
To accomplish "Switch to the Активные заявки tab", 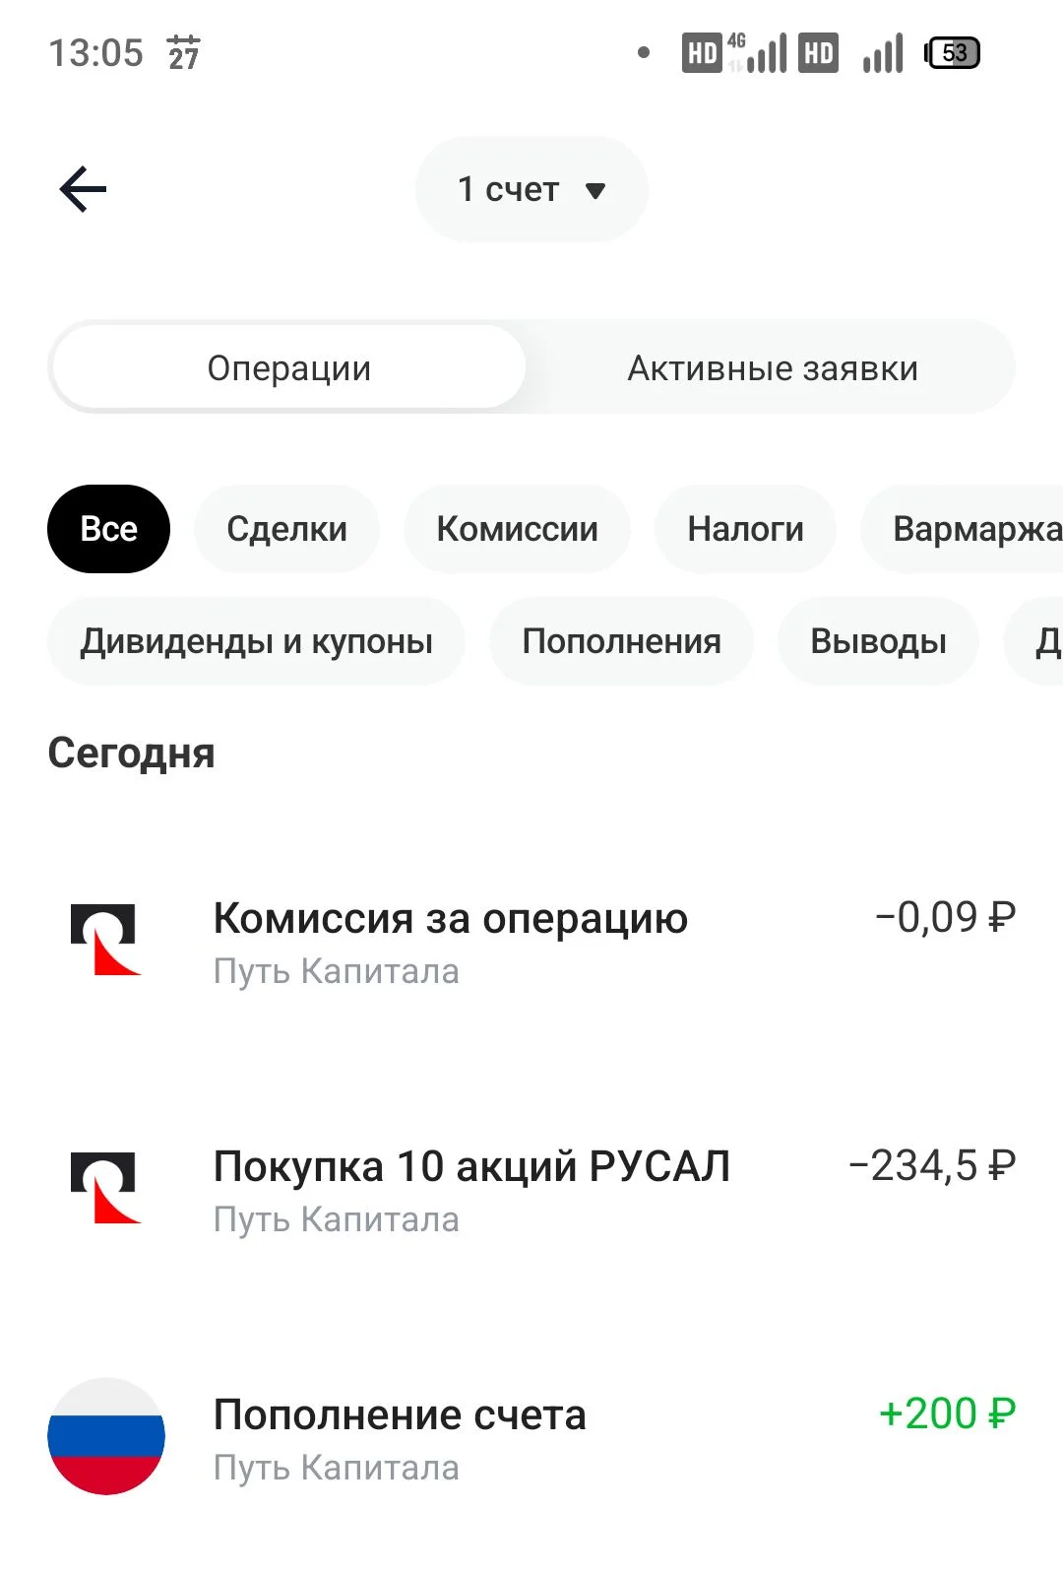I will [773, 367].
